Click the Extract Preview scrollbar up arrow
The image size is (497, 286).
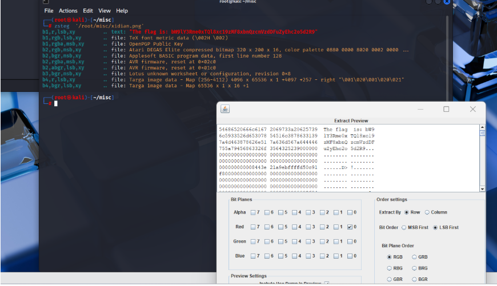(482, 127)
